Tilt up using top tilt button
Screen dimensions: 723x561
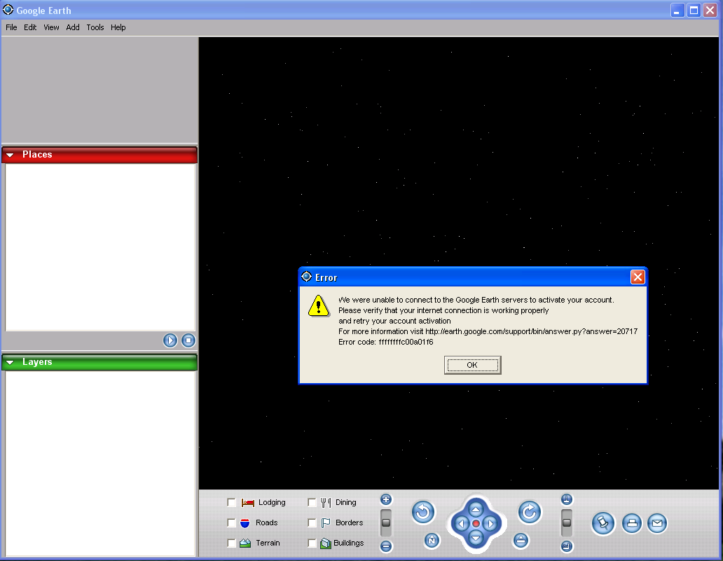click(x=567, y=499)
